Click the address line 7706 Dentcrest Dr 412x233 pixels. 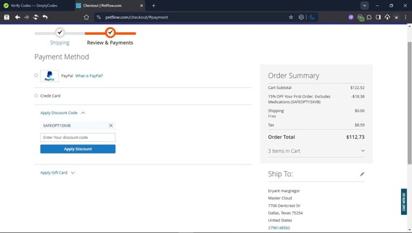[x=284, y=206]
